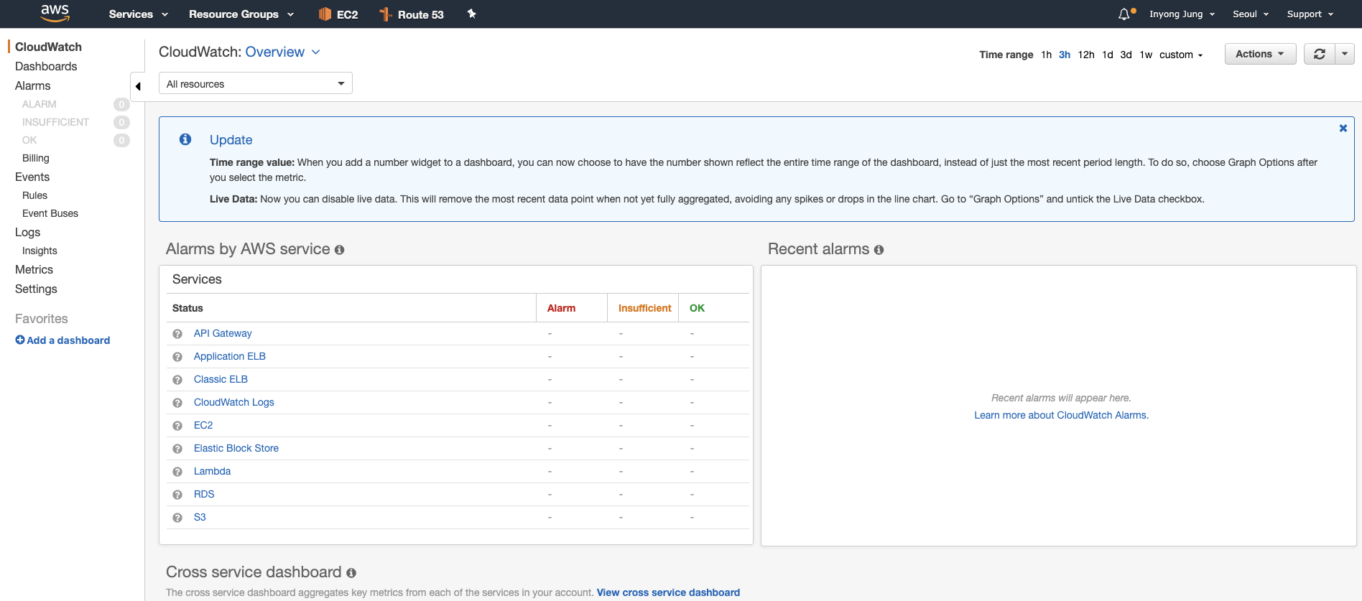Open Alarms in sidebar

(x=33, y=85)
